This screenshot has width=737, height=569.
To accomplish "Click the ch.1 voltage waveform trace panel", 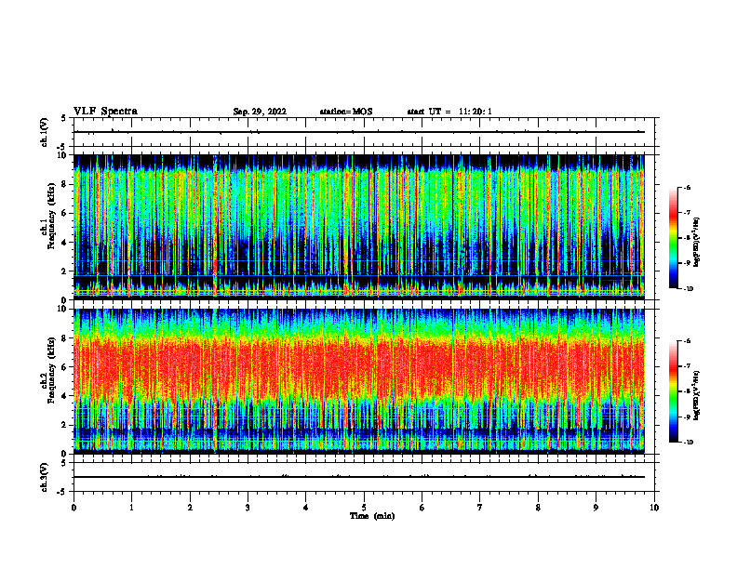I will click(364, 132).
